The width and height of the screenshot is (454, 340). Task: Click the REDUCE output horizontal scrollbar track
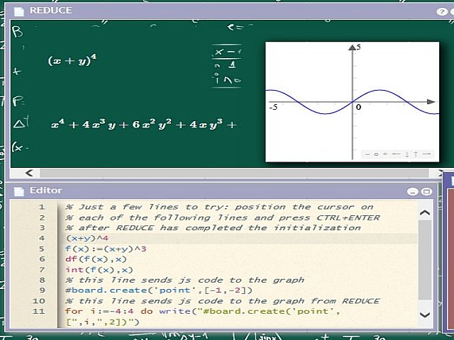coord(234,173)
